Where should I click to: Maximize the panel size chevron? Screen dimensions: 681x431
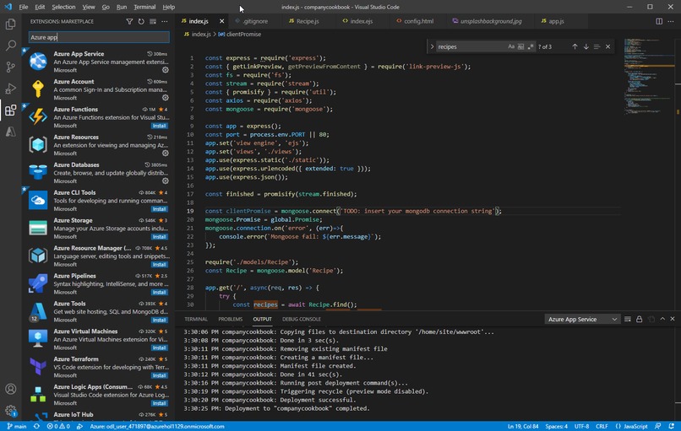662,319
